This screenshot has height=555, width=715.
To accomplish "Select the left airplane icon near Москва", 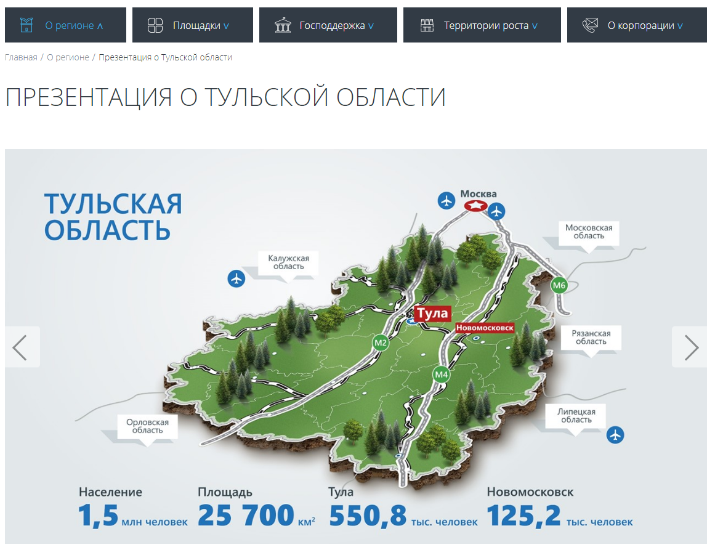I will click(446, 201).
